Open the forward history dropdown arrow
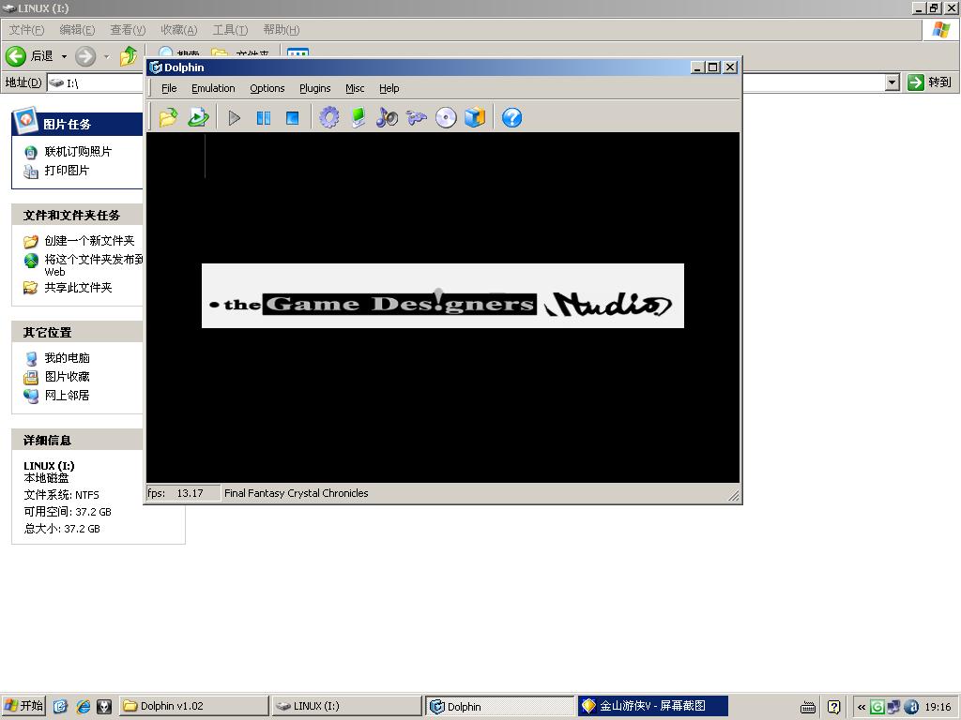The width and height of the screenshot is (961, 720). click(106, 56)
